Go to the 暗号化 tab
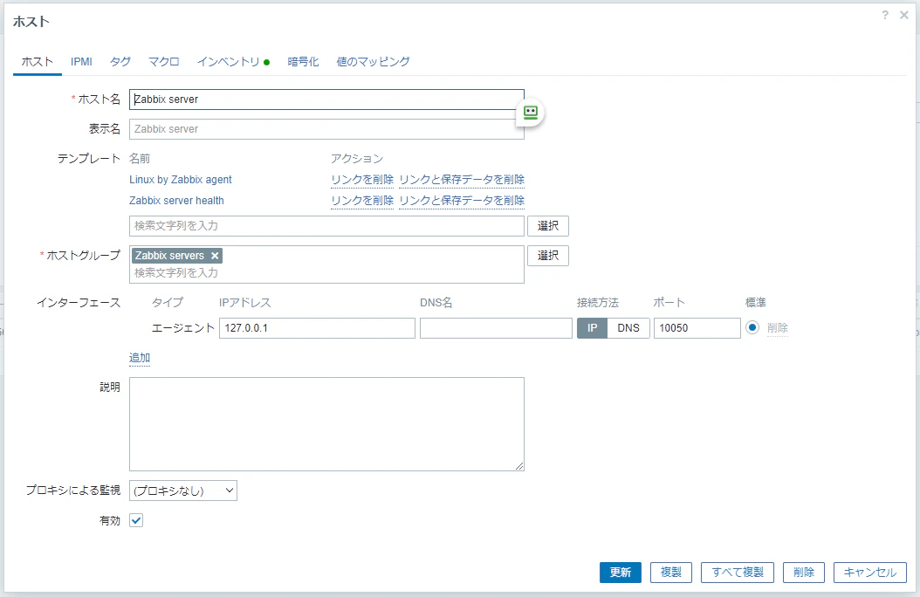 (303, 62)
